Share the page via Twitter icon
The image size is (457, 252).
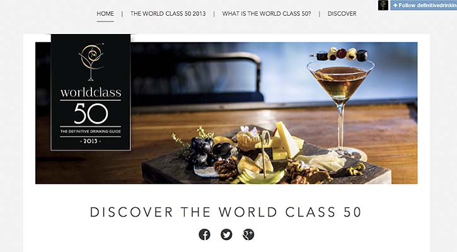tap(226, 234)
